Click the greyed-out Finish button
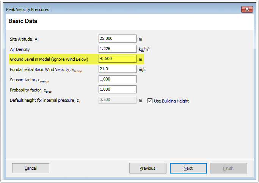Image resolution: width=259 pixels, height=183 pixels. (228, 168)
